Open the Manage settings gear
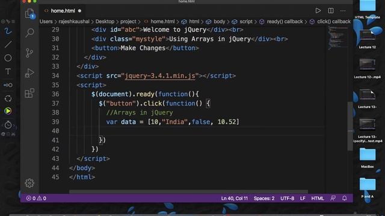 pos(29,183)
